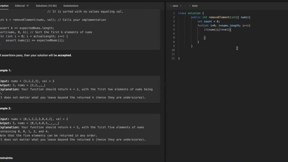Click the for loop line in editor
The height and width of the screenshot is (162, 288).
pos(224,26)
